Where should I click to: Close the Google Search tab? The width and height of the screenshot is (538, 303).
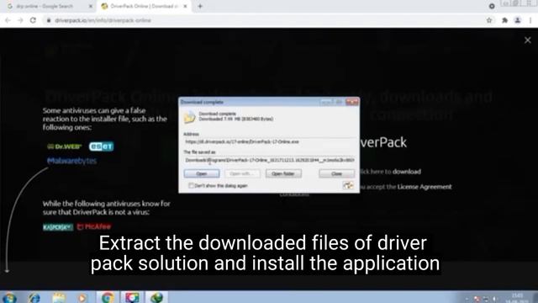[x=91, y=6]
